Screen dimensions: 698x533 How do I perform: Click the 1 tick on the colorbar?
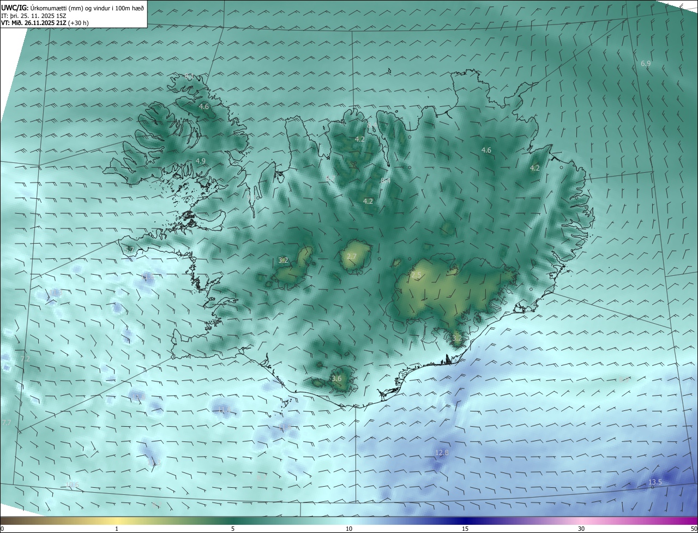tap(117, 529)
